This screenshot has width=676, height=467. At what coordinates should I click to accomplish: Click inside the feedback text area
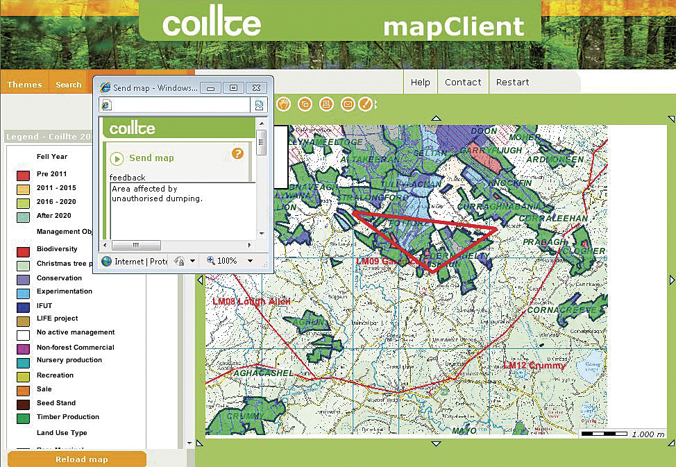(x=183, y=210)
